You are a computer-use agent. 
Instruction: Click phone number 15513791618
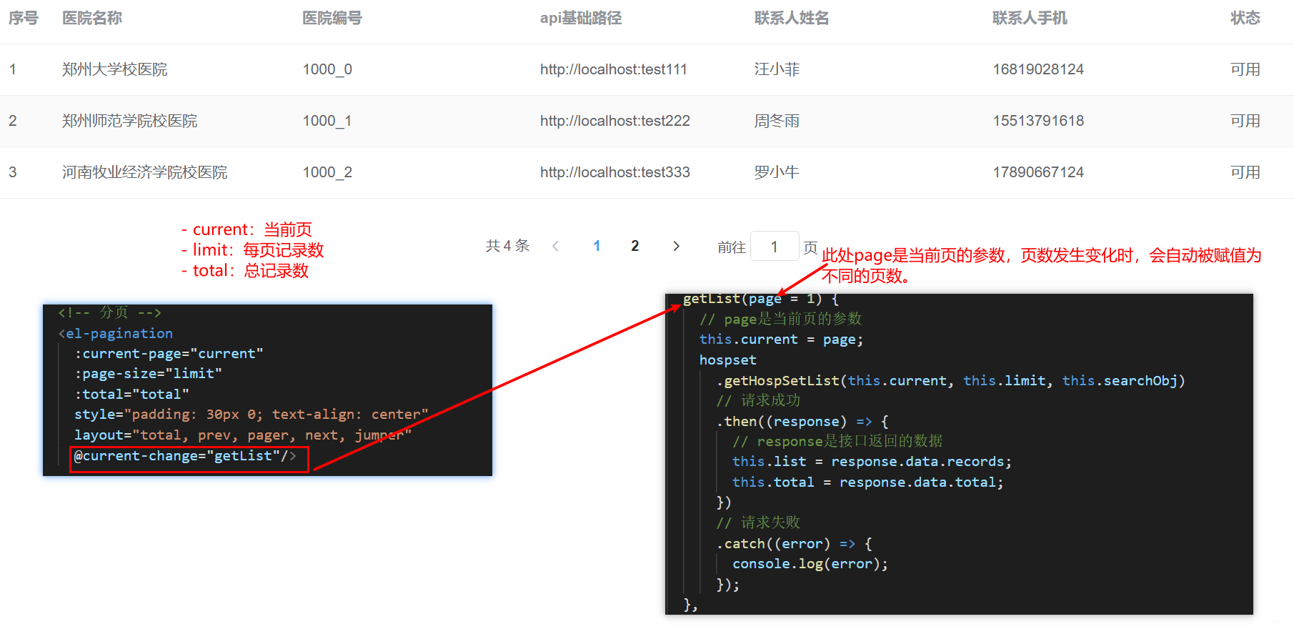[x=1038, y=121]
